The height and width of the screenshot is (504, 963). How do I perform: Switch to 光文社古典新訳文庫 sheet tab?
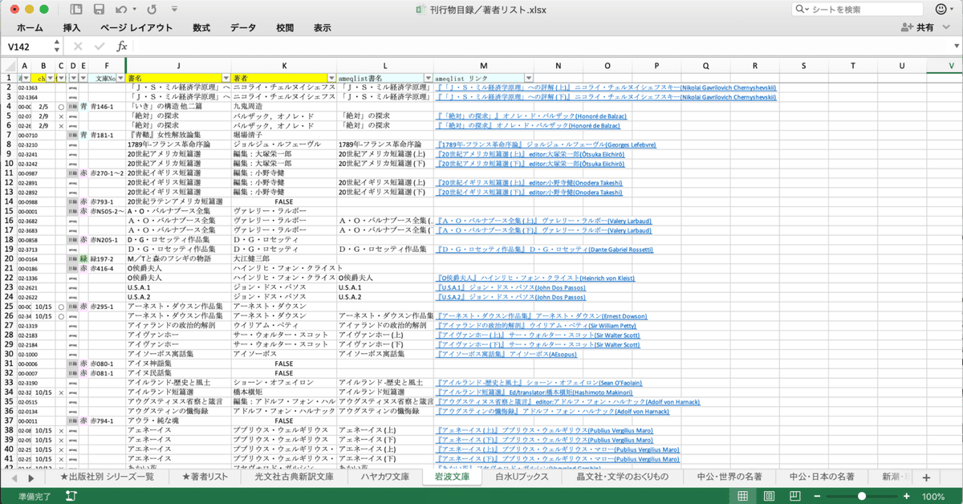click(293, 478)
